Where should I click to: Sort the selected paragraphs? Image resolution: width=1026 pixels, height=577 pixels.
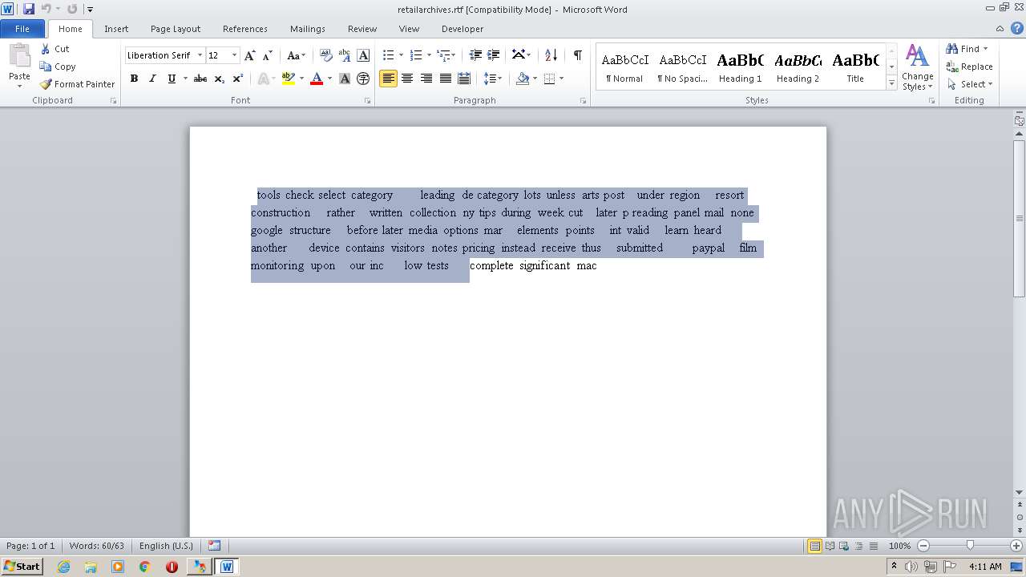click(x=551, y=55)
